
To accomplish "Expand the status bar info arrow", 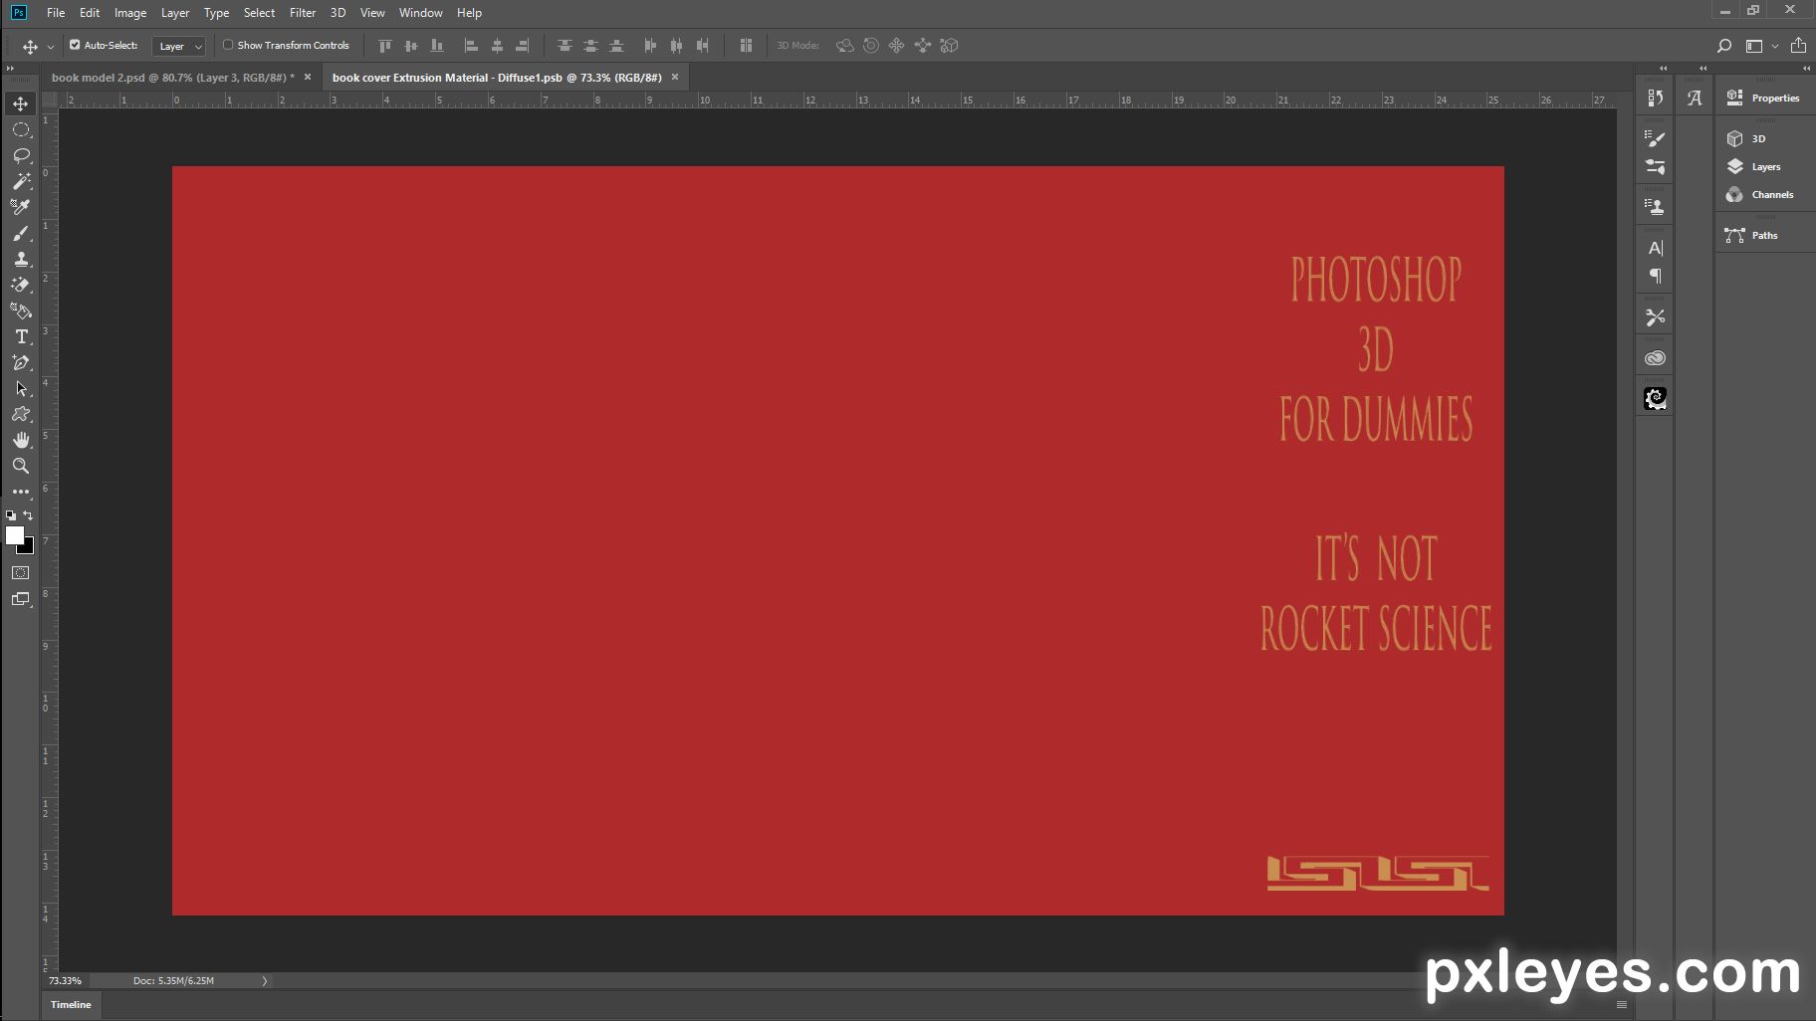I will coord(264,981).
